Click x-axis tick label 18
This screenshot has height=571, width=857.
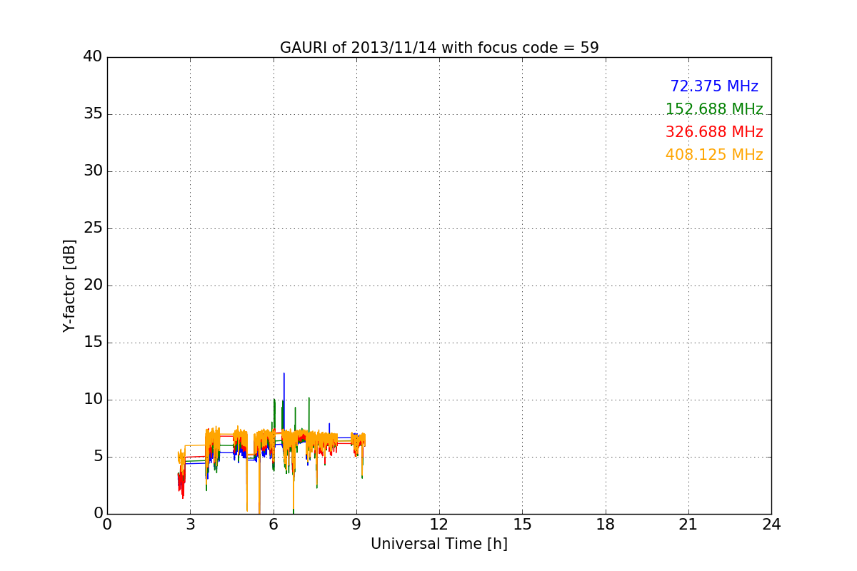pos(606,525)
